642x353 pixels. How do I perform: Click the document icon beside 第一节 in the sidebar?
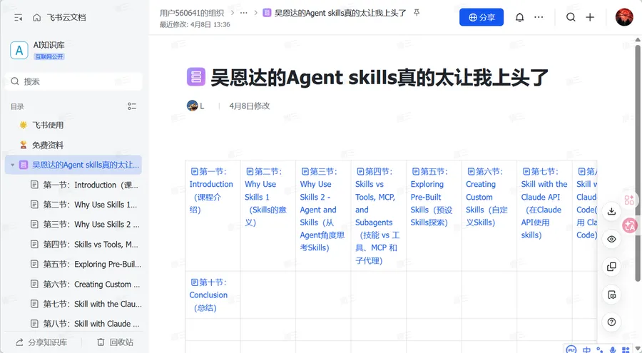coord(35,185)
